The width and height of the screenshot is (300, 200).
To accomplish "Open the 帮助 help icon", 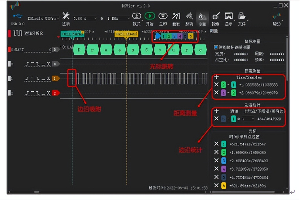I will (x=276, y=16).
